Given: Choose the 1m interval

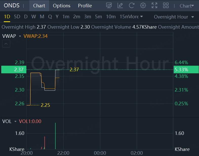Looking at the screenshot, I should pyautogui.click(x=66, y=17).
